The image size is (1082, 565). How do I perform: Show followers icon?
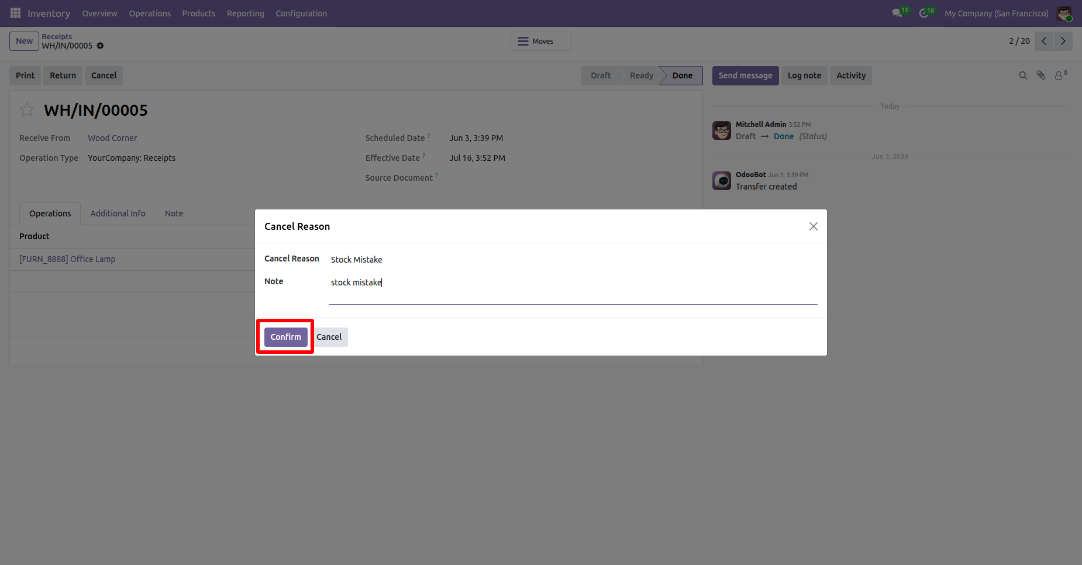(x=1060, y=75)
